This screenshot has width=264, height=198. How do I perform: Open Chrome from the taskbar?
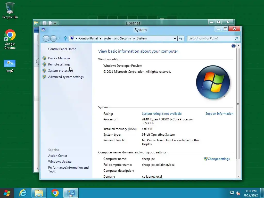(x=55, y=193)
